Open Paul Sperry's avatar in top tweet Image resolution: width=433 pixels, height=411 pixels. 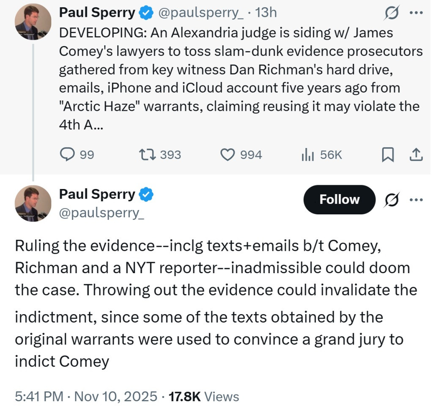coord(33,22)
